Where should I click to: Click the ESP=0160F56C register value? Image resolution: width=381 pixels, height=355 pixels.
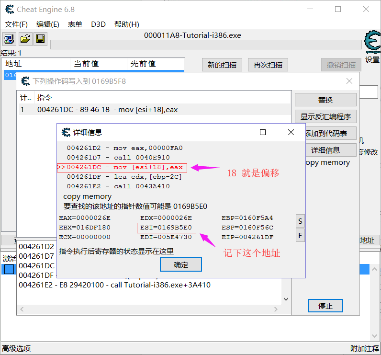tap(247, 228)
